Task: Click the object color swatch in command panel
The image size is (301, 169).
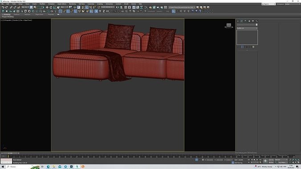Action: 256,24
